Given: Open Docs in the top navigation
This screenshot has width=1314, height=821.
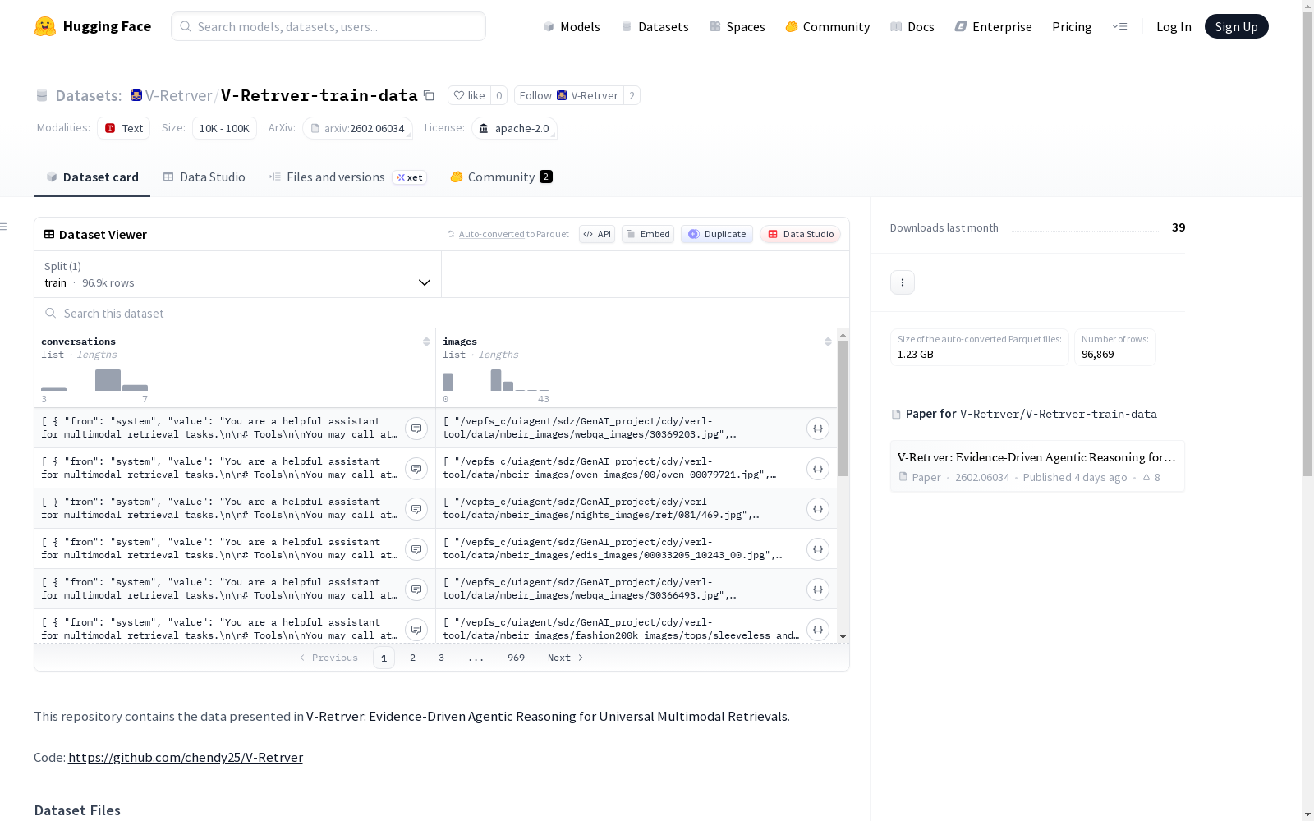Looking at the screenshot, I should point(912,26).
